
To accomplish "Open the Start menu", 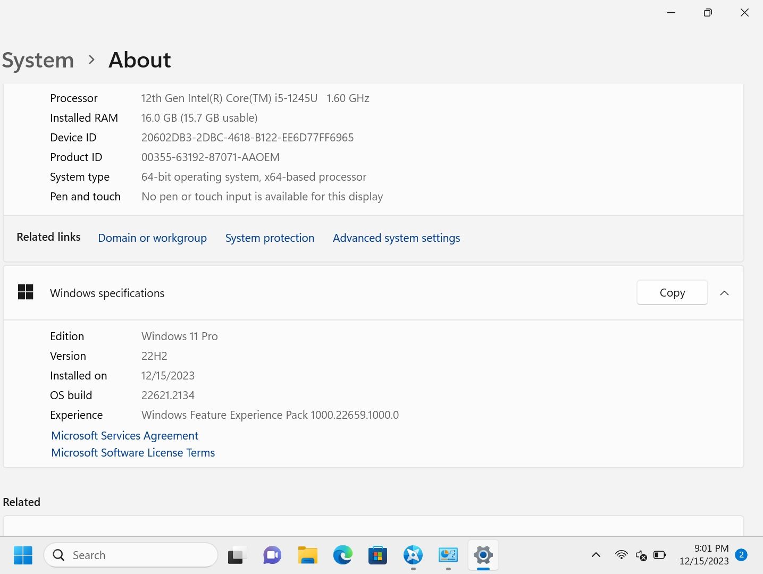I will point(23,555).
